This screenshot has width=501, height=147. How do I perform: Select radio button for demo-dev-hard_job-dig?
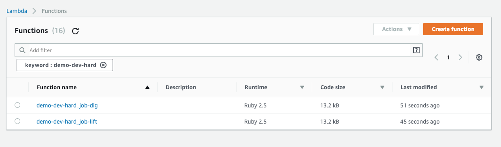coord(17,105)
